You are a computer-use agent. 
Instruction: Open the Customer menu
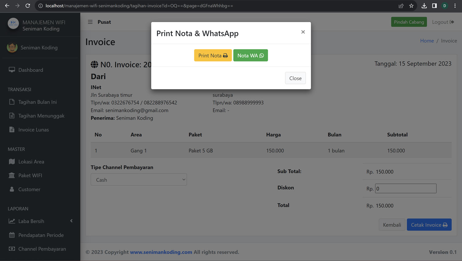(x=29, y=189)
